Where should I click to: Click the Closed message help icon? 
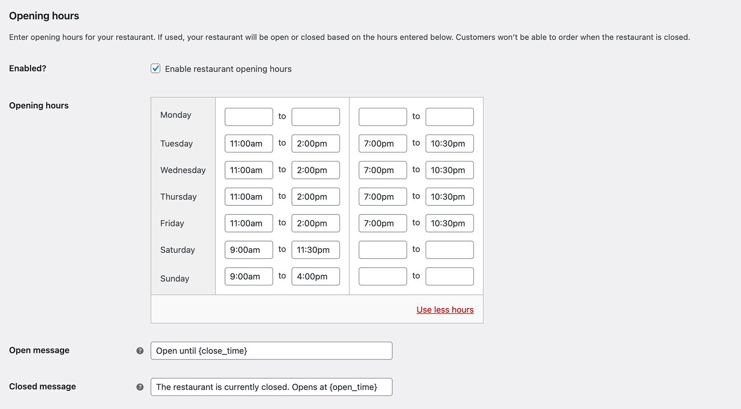tap(140, 387)
